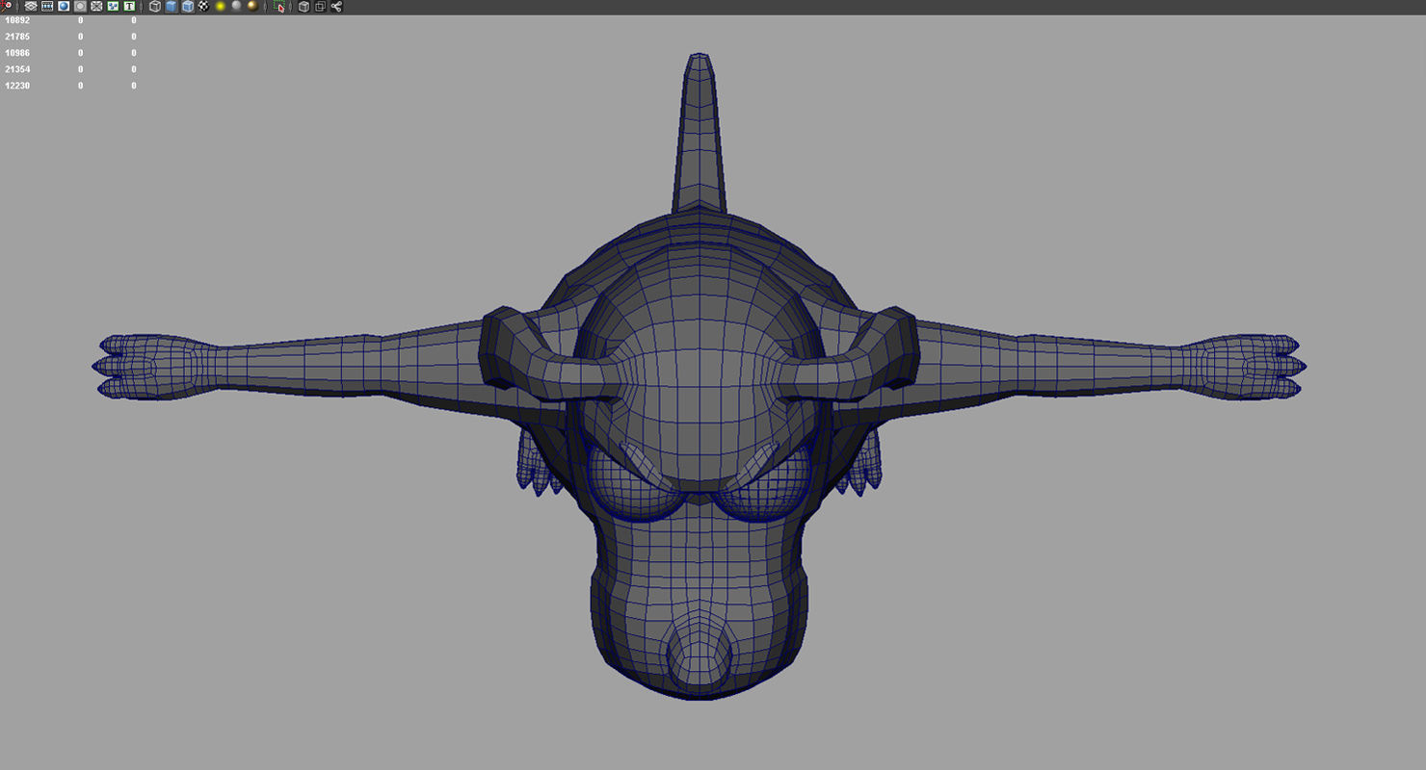1426x770 pixels.
Task: Enable Textured display checker icon
Action: [203, 7]
